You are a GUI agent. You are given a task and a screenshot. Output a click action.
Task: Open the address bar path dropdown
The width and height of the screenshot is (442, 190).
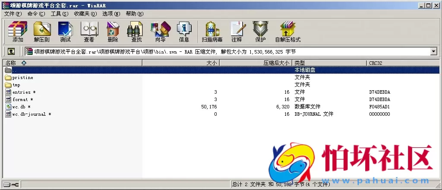pos(433,51)
